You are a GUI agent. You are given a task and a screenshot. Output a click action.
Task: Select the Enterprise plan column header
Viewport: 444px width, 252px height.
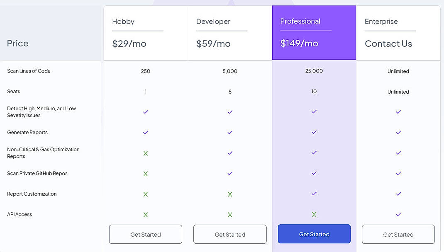[x=381, y=22]
